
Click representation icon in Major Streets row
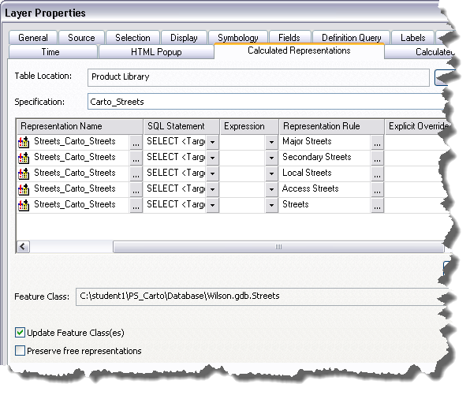(24, 142)
